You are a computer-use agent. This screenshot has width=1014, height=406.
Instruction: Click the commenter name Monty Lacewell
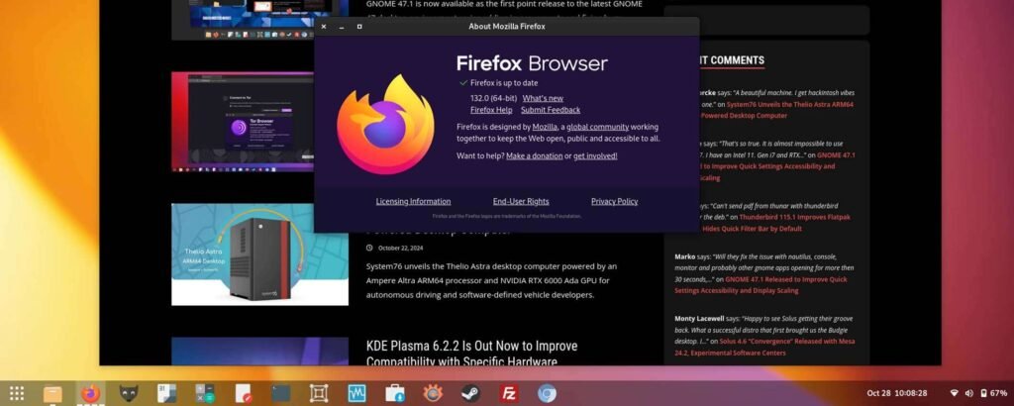coord(699,319)
